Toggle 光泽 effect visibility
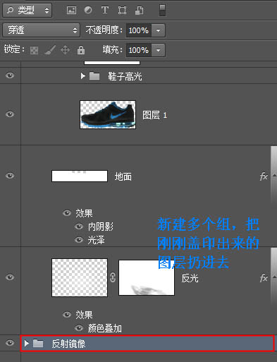The image size is (277, 362). 79,240
